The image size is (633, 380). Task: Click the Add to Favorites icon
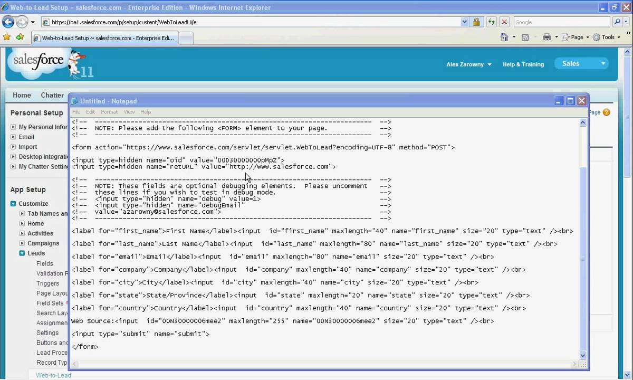click(20, 37)
